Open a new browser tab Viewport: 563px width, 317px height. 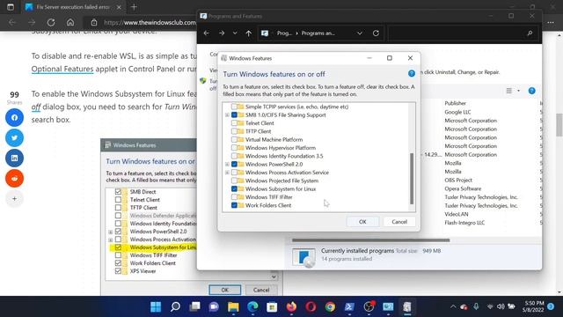click(134, 7)
